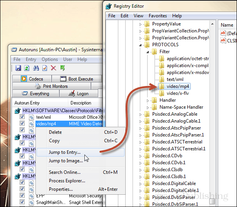Click the binoculars Find icon in Autoruns
237x207 pixels.
coord(36,68)
